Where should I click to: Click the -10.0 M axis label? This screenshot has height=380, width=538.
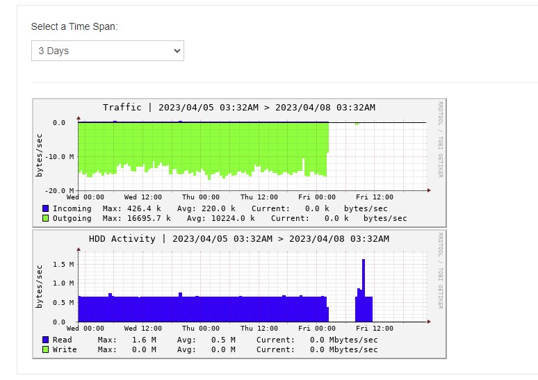pyautogui.click(x=59, y=156)
